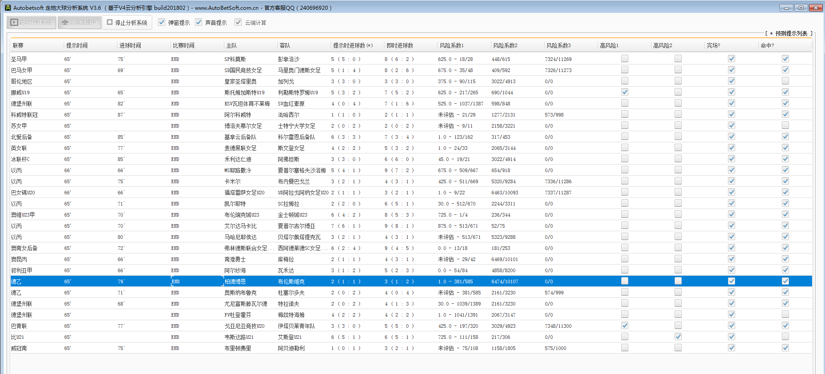Check 命中? box in the 哥伦地区 row

pyautogui.click(x=785, y=81)
